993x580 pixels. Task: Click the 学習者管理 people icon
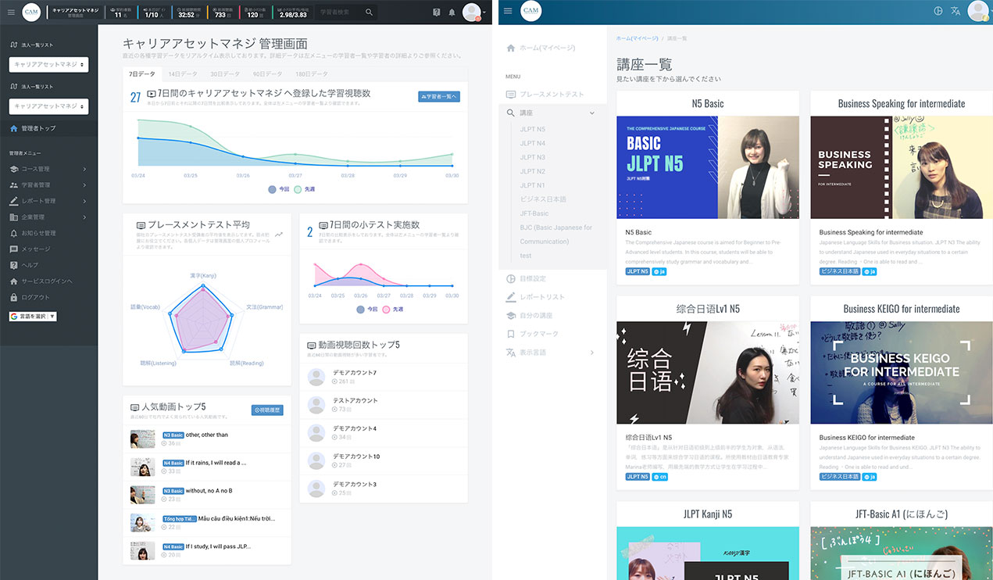[x=14, y=185]
